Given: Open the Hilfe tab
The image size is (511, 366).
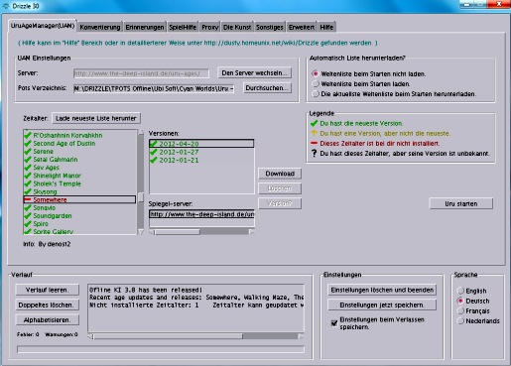Looking at the screenshot, I should point(326,27).
